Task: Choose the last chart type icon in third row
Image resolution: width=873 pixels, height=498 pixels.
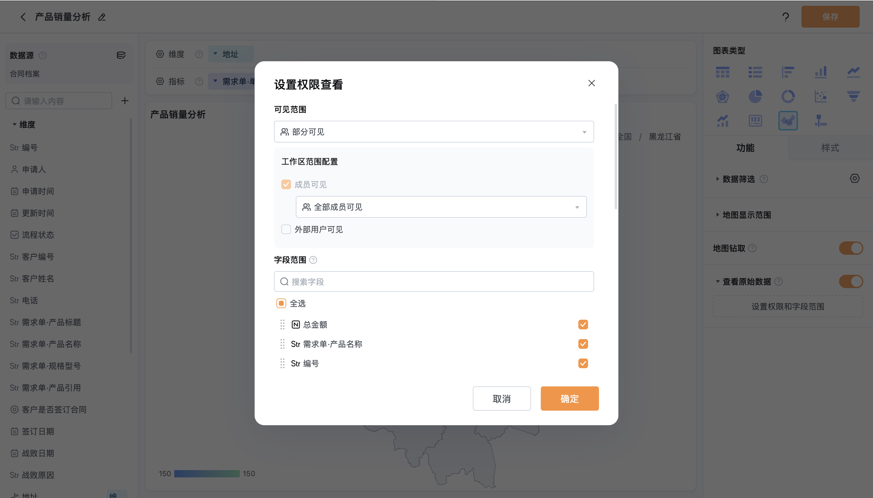Action: [821, 121]
